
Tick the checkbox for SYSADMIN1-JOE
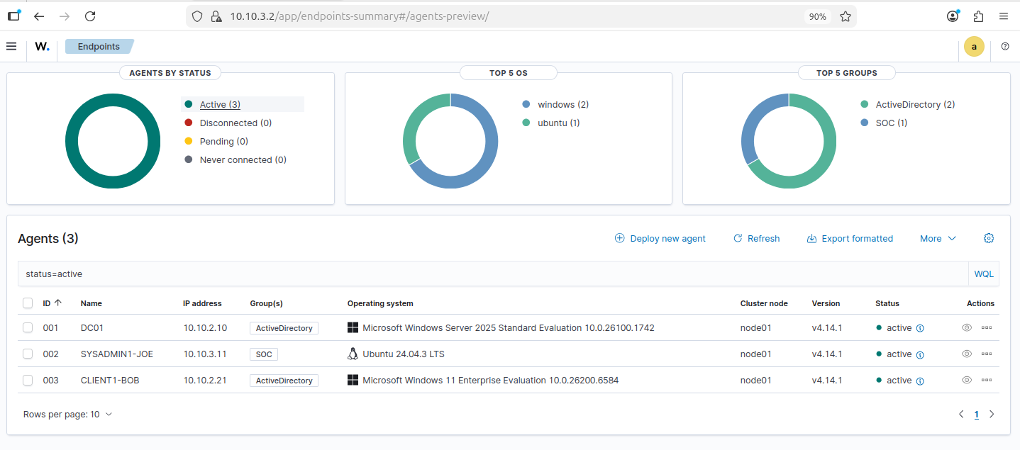(28, 354)
